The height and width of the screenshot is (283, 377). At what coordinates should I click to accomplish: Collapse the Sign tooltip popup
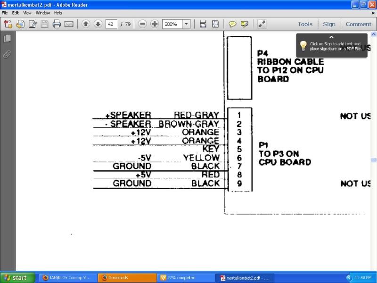[331, 37]
